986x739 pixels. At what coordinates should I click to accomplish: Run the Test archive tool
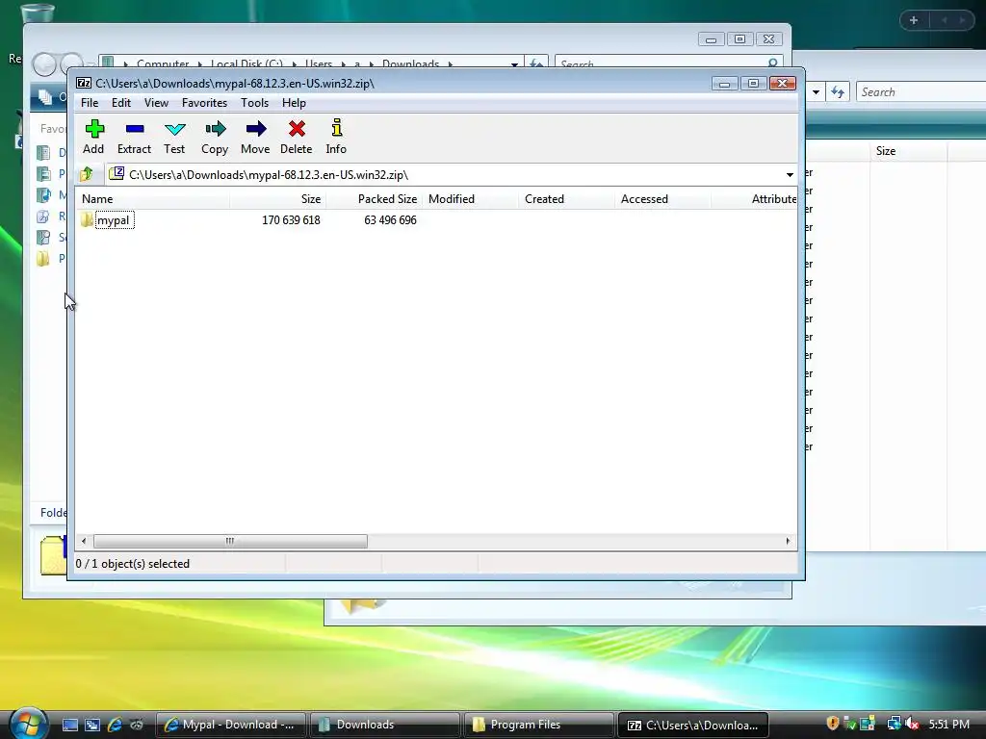point(175,129)
